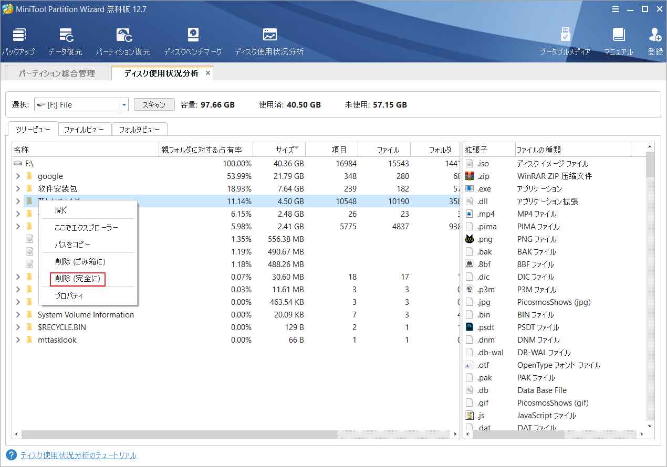Open the ブータブルメディア (Bootable Media) builder
The image size is (667, 467).
[565, 39]
